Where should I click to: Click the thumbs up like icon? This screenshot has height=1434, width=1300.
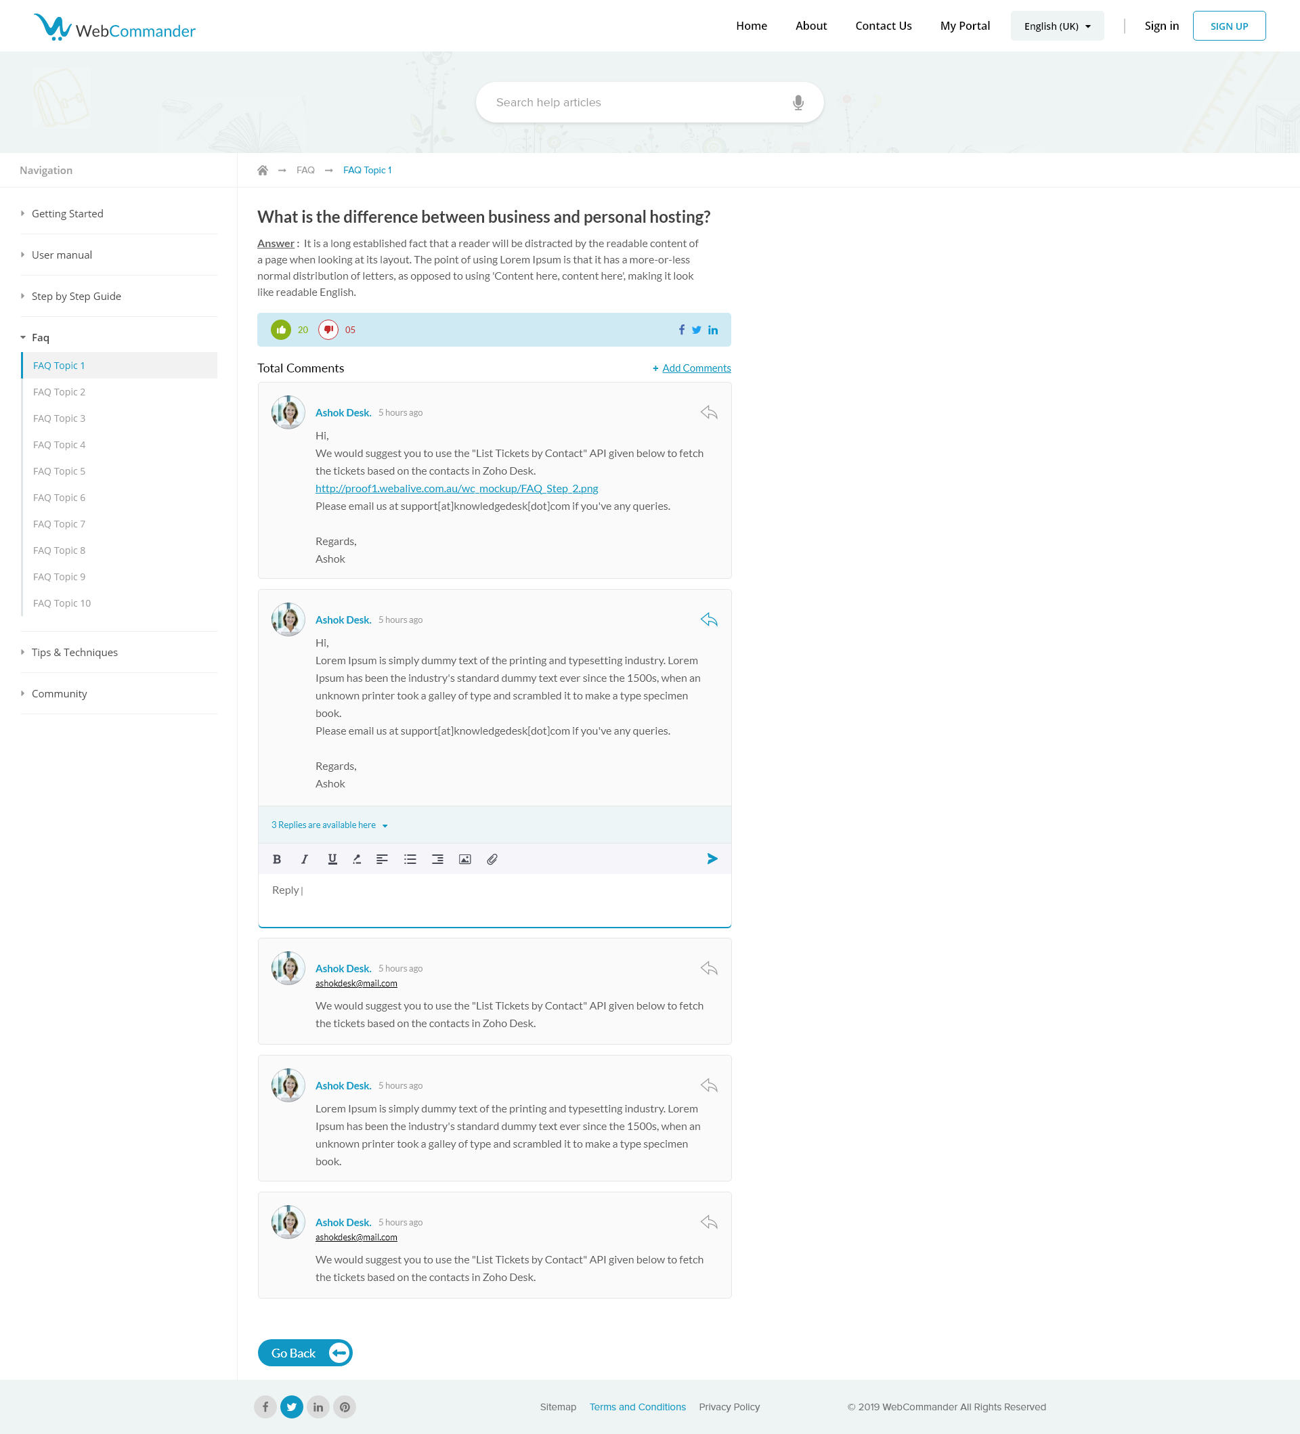point(281,329)
